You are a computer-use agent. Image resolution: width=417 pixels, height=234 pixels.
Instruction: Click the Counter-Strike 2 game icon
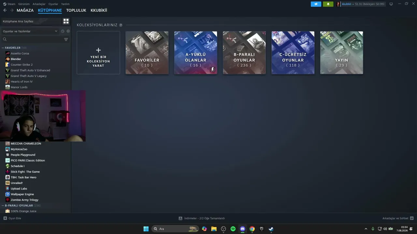7,65
